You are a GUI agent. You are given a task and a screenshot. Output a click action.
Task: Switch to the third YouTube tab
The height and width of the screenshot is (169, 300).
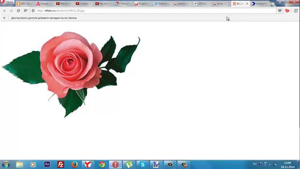103,4
